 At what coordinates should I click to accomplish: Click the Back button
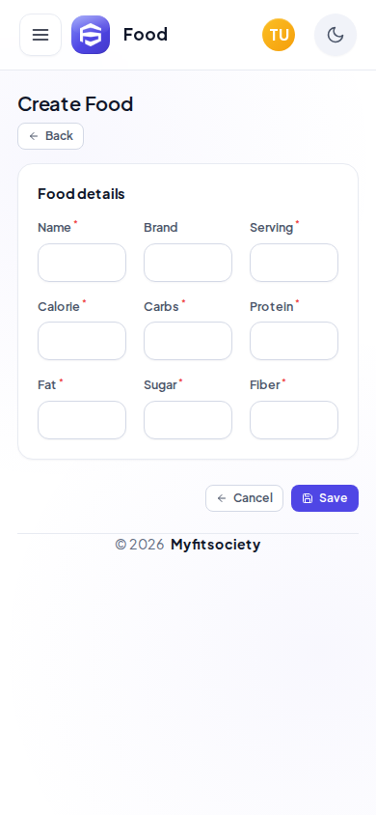[x=51, y=136]
